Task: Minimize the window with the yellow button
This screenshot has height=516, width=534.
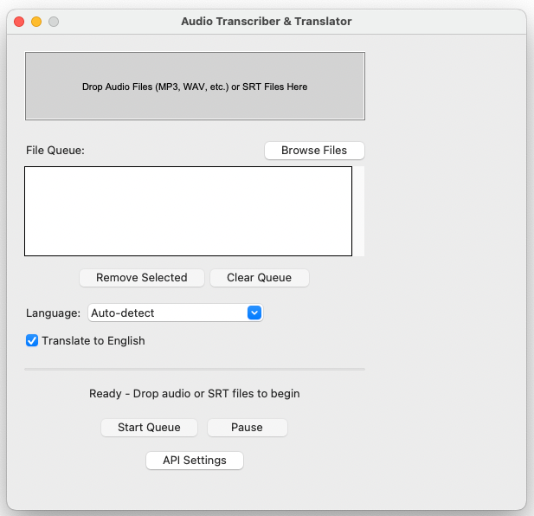Action: (x=36, y=22)
